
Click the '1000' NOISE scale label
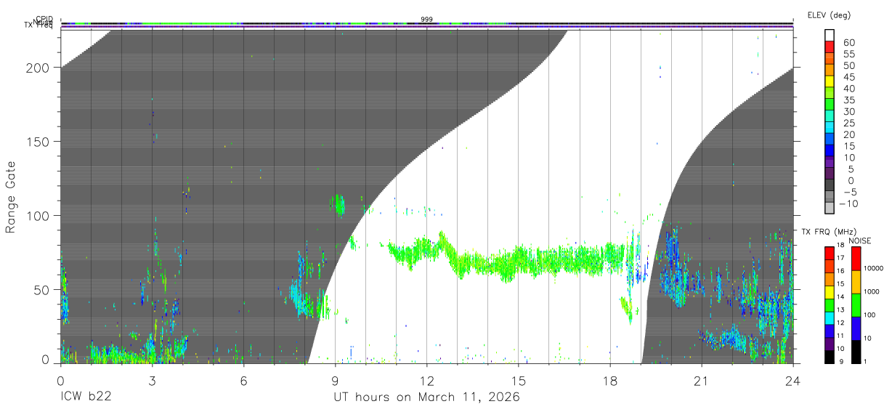(x=872, y=291)
